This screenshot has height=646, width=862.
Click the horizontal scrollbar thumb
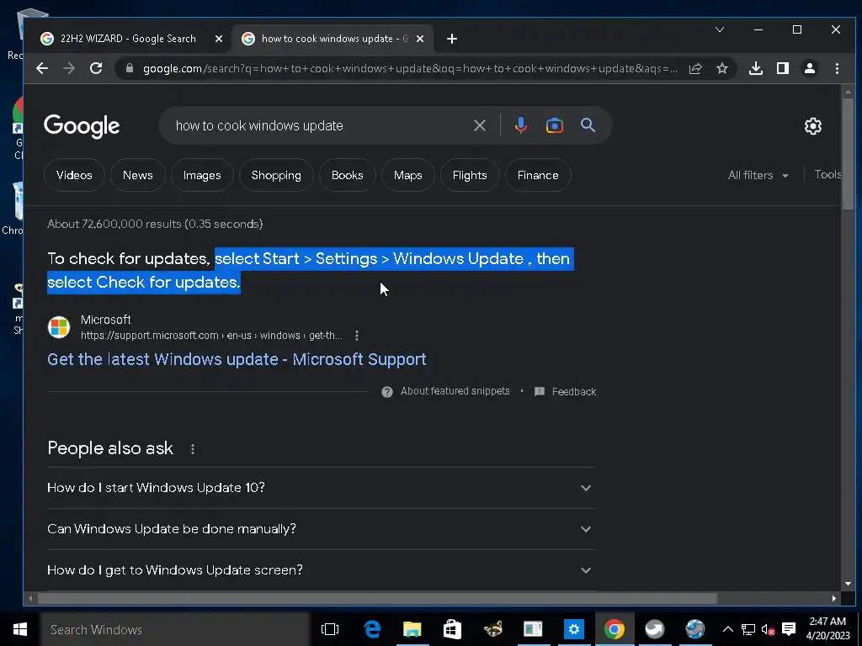[377, 598]
